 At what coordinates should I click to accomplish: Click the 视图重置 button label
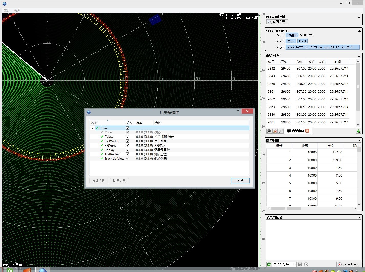coord(279,22)
